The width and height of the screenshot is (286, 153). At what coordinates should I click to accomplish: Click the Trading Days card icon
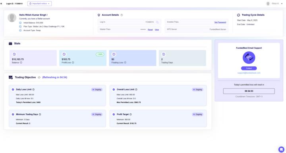pyautogui.click(x=164, y=54)
